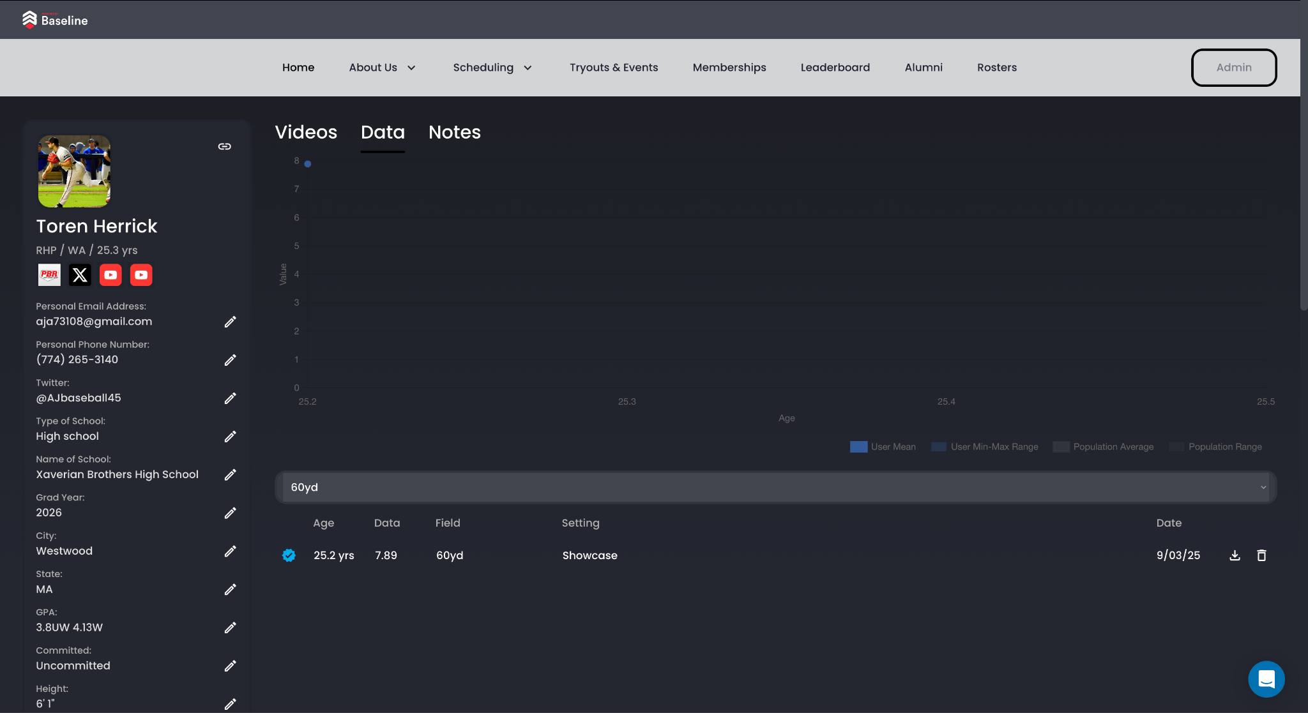Image resolution: width=1308 pixels, height=713 pixels.
Task: Open the 60yd metric dropdown
Action: coord(775,488)
